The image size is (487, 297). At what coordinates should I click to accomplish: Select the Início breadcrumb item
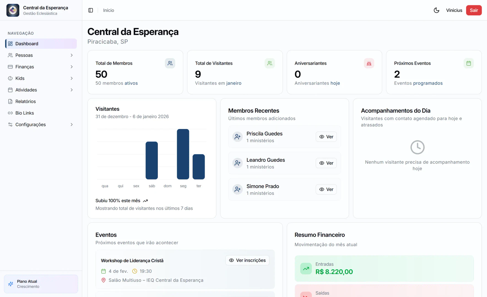(108, 10)
